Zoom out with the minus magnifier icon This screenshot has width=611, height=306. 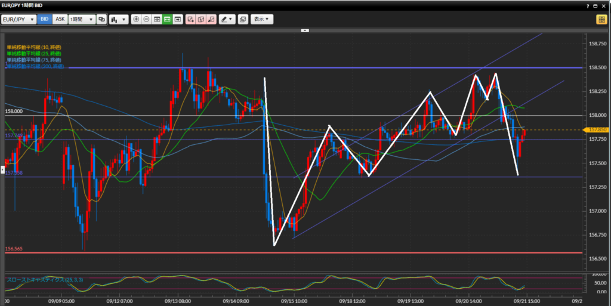[x=146, y=19]
